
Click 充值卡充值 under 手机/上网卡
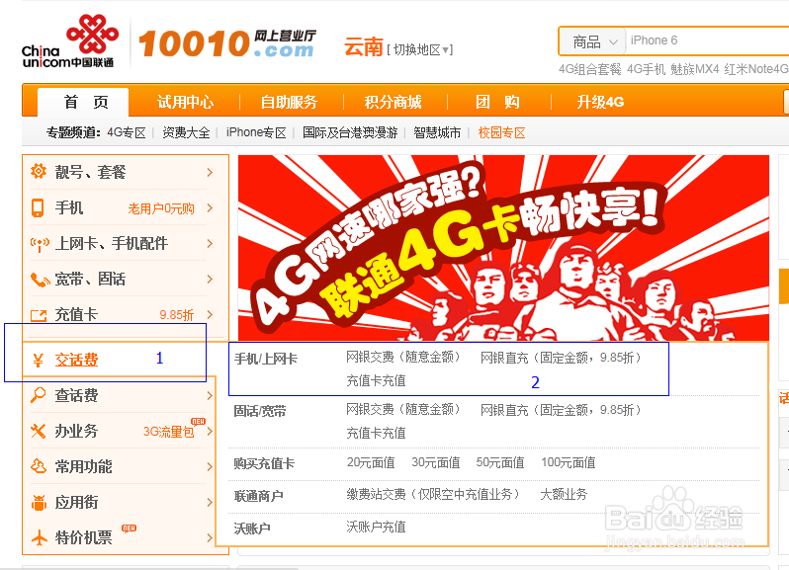tap(376, 381)
